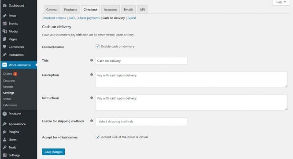Toggle Enable cash on delivery checkbox
Screen dimensions: 293x159
[x=97, y=47]
